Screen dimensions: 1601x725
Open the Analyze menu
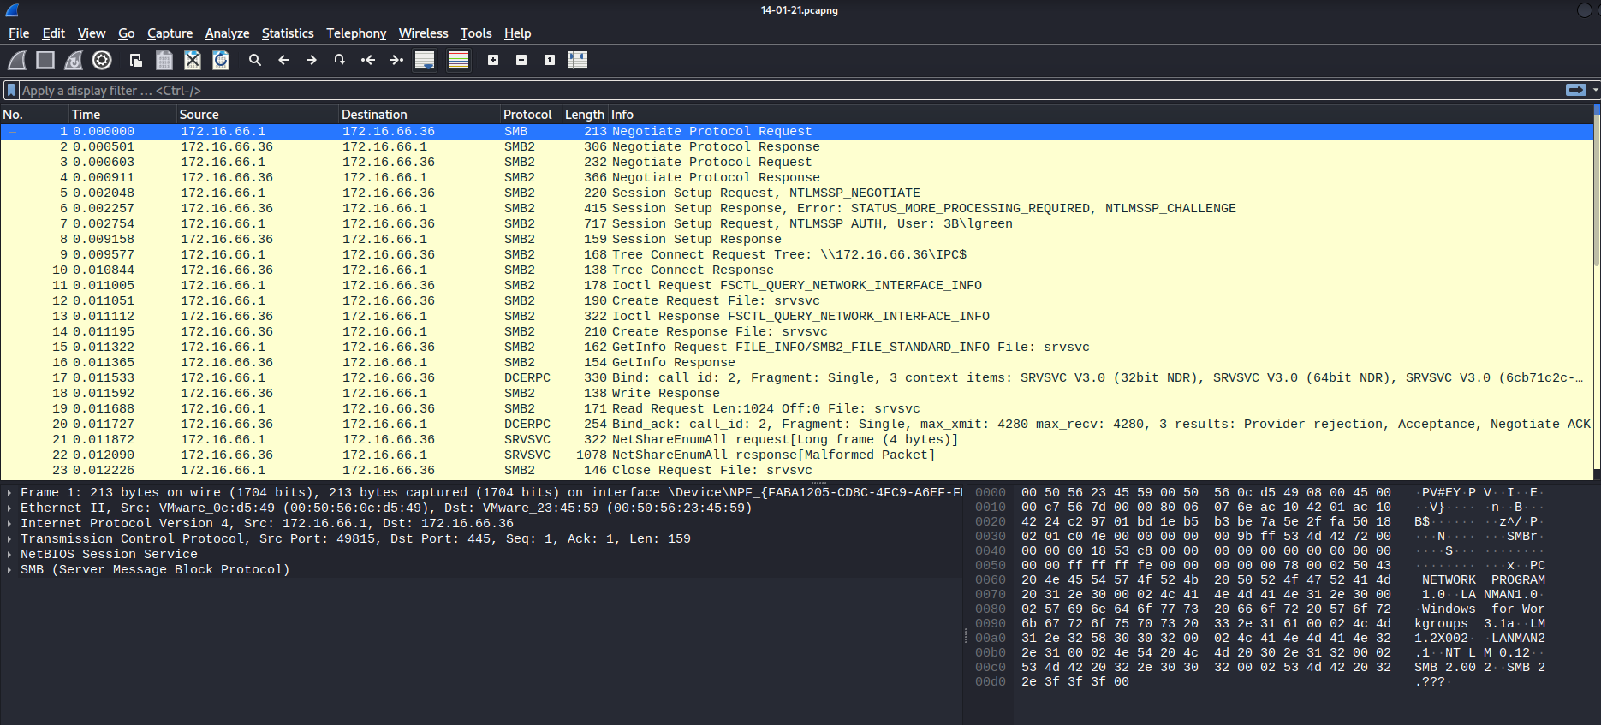(x=228, y=33)
